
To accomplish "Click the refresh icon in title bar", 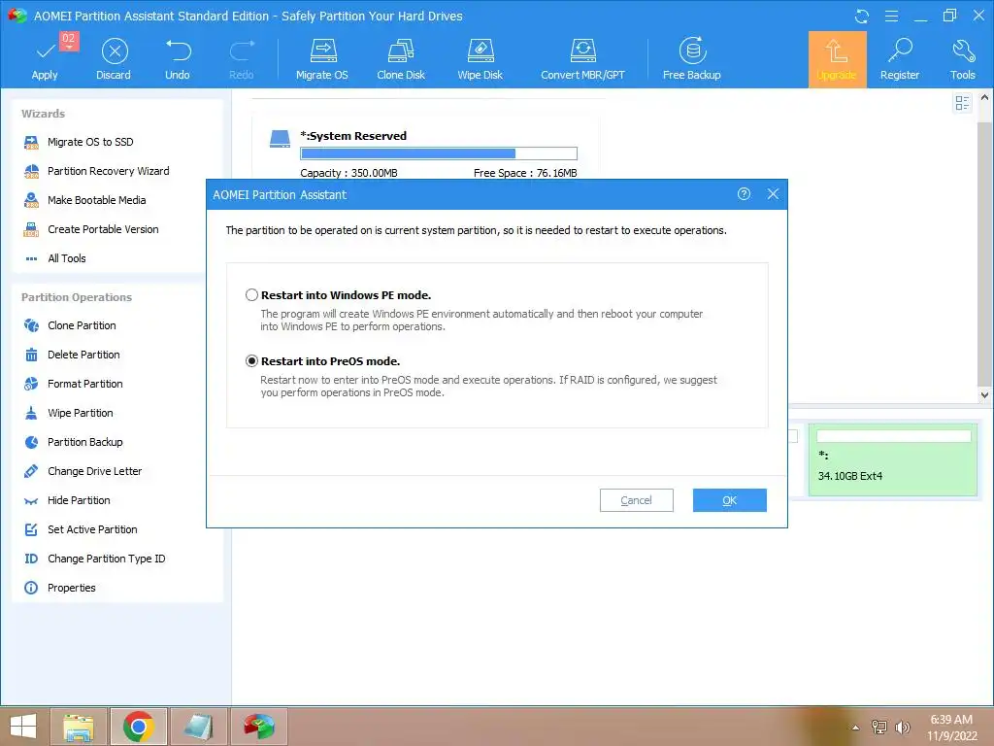I will 862,16.
